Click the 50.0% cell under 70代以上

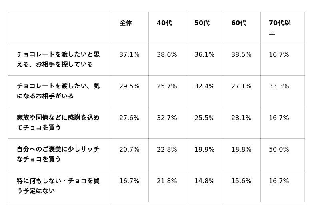[x=279, y=150]
